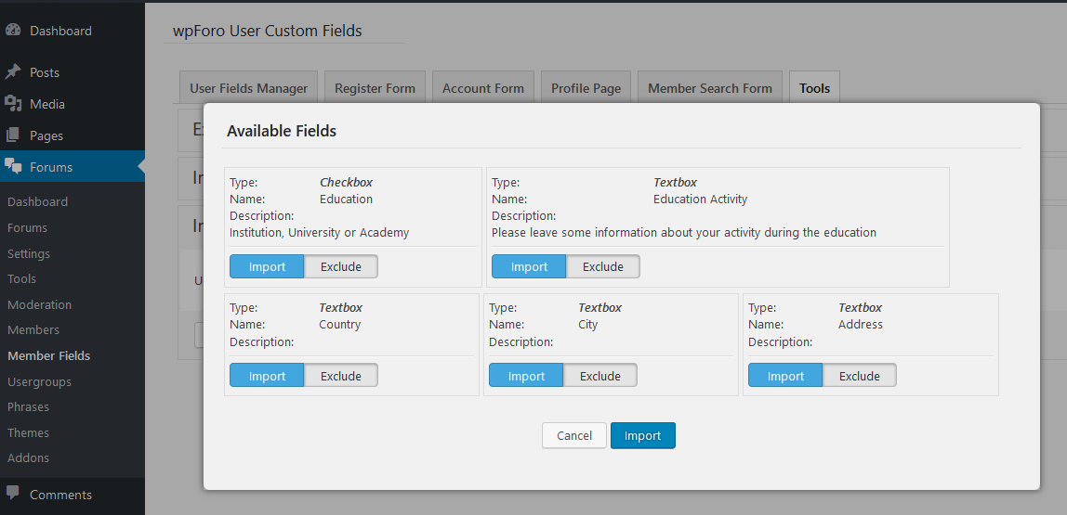Toggle City field to Exclude

[x=599, y=376]
